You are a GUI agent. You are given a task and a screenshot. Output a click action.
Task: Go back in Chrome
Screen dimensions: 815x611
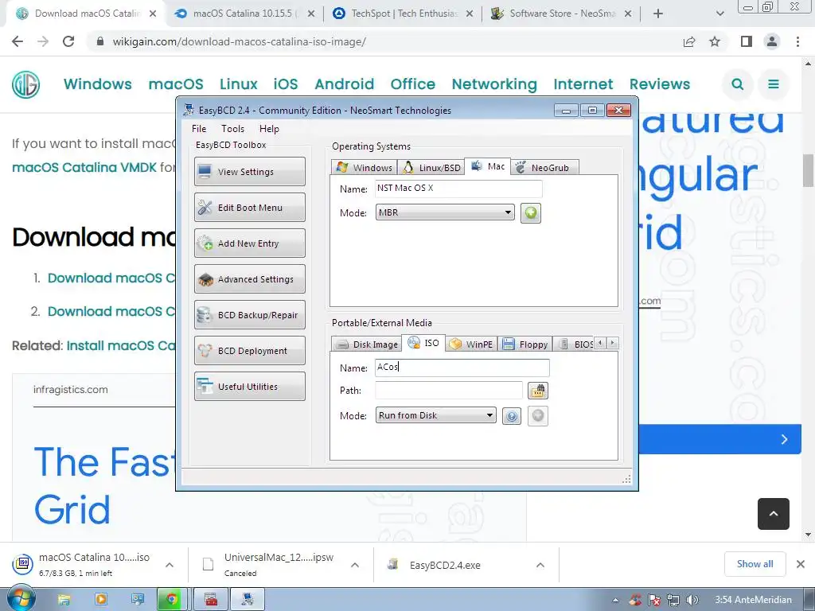18,41
